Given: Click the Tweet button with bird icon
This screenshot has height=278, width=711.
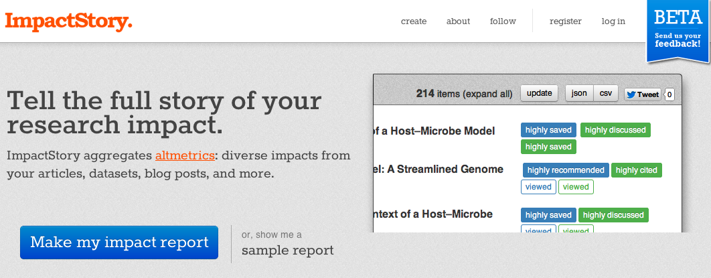Looking at the screenshot, I should click(642, 94).
